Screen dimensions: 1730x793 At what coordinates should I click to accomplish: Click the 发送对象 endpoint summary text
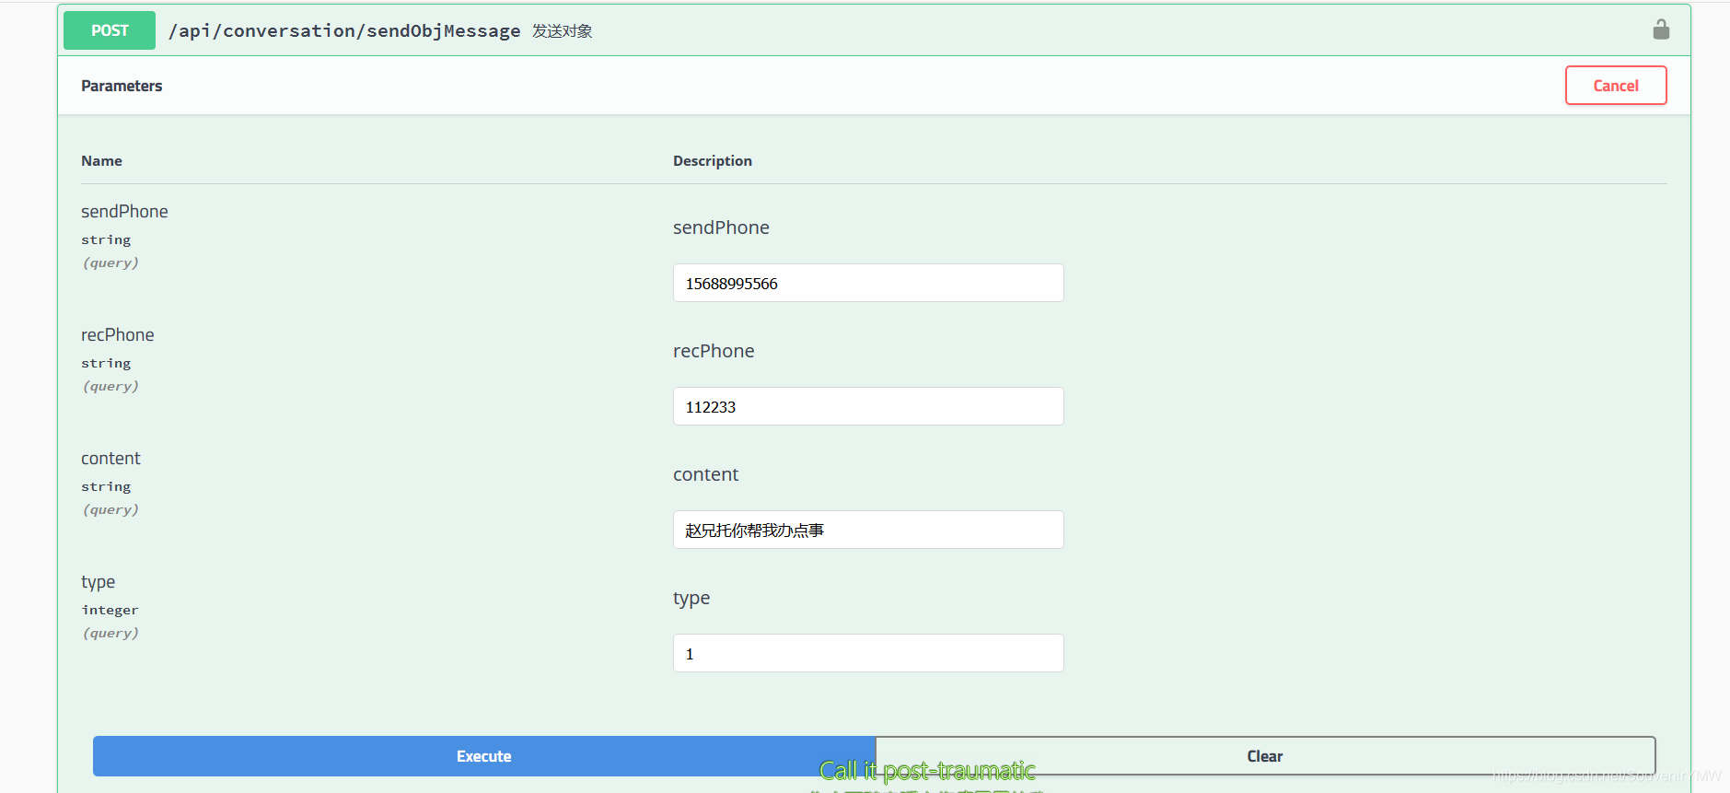[x=563, y=31]
